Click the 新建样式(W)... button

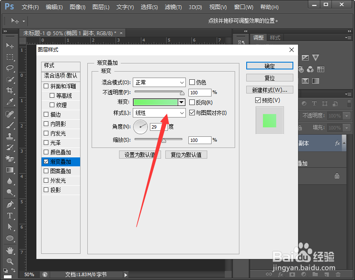pos(269,90)
